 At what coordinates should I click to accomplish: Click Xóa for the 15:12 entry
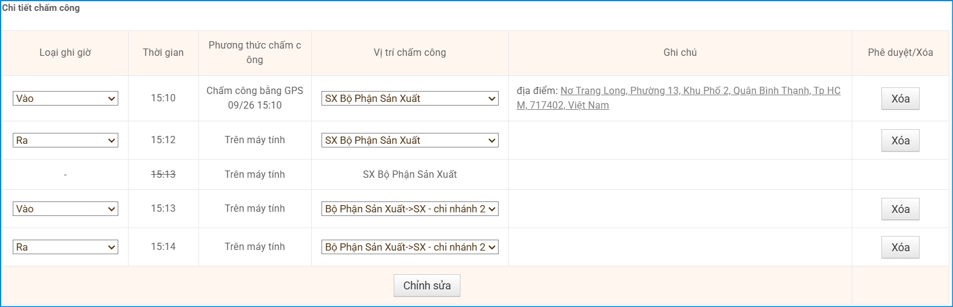900,141
